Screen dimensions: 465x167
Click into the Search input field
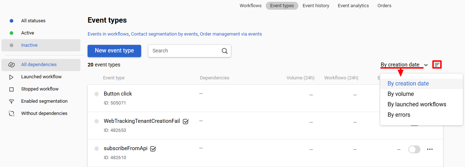pyautogui.click(x=185, y=51)
